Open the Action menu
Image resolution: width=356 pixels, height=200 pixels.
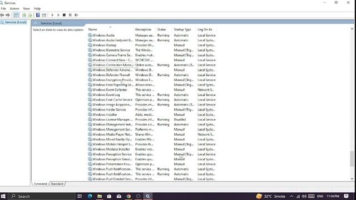pyautogui.click(x=14, y=9)
